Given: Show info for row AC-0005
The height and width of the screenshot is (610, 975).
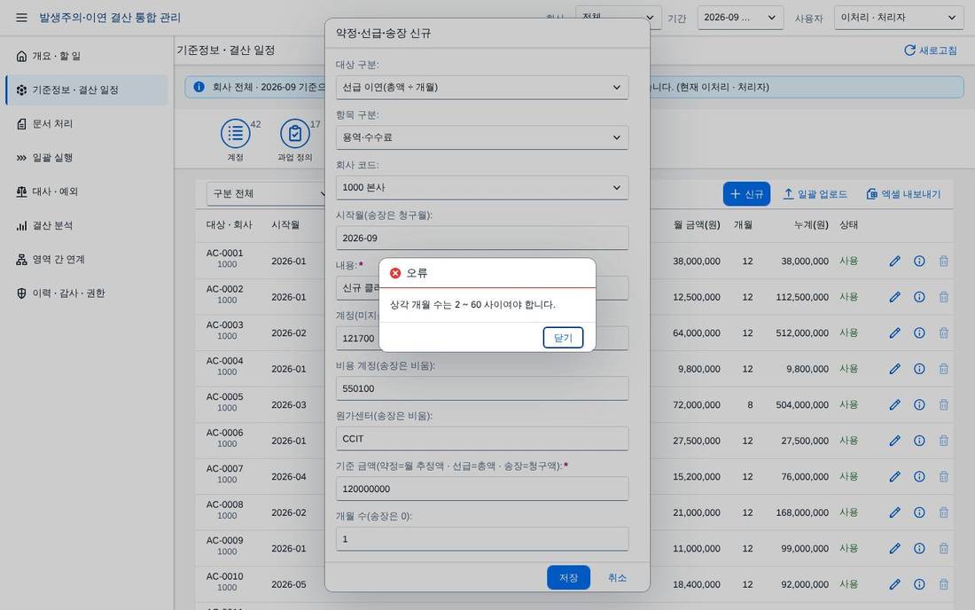Looking at the screenshot, I should (x=919, y=405).
